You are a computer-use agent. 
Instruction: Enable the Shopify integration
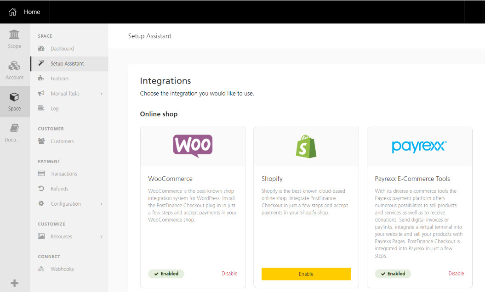pos(306,274)
